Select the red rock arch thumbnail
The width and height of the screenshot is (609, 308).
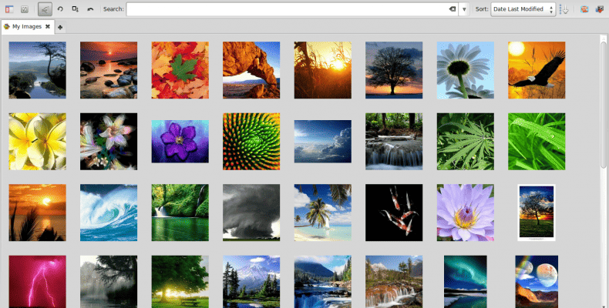click(x=251, y=70)
